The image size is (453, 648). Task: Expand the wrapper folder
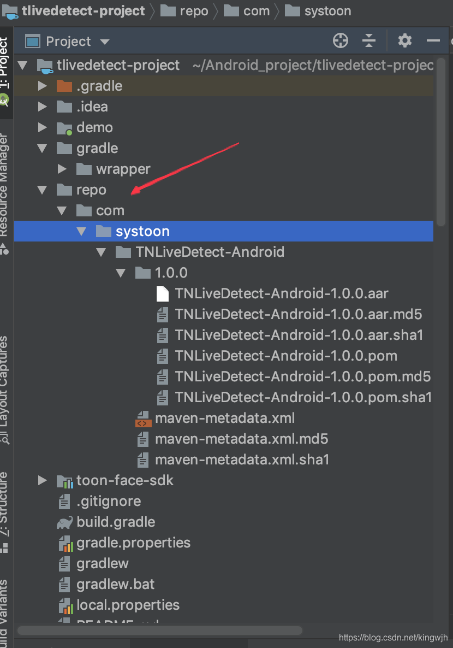point(62,169)
